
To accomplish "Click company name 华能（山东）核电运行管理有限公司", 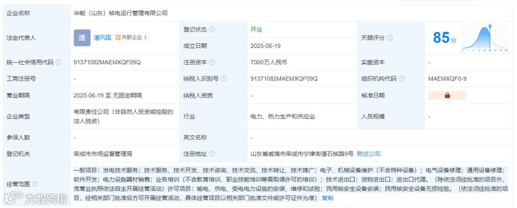I will click(x=121, y=13).
